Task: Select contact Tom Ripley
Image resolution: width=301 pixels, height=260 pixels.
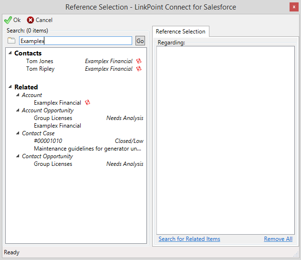Action: [41, 69]
